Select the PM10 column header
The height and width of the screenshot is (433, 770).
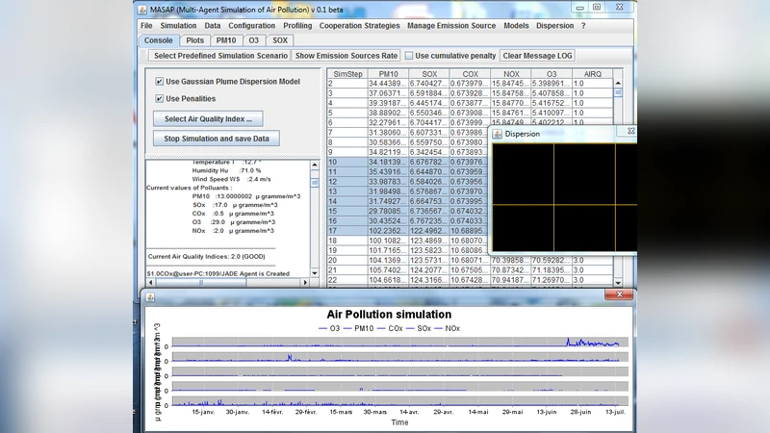tap(388, 73)
